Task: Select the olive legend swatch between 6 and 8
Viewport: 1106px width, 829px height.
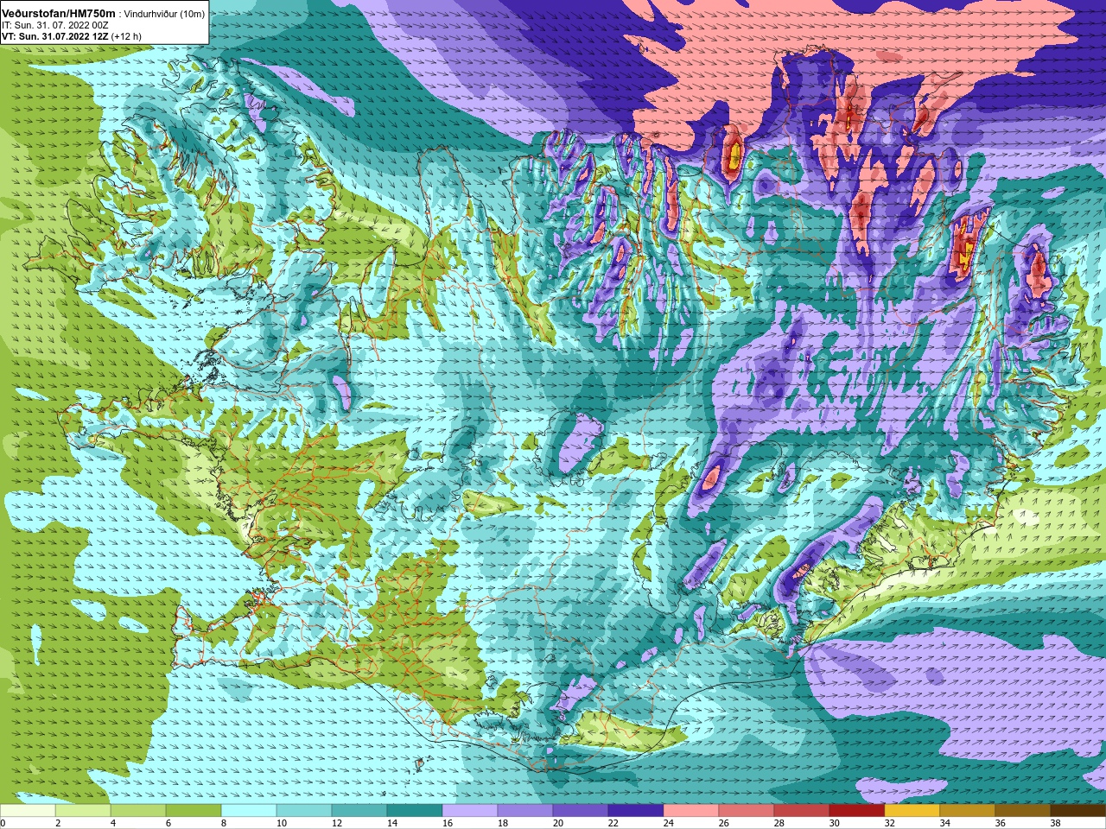Action: tap(194, 810)
